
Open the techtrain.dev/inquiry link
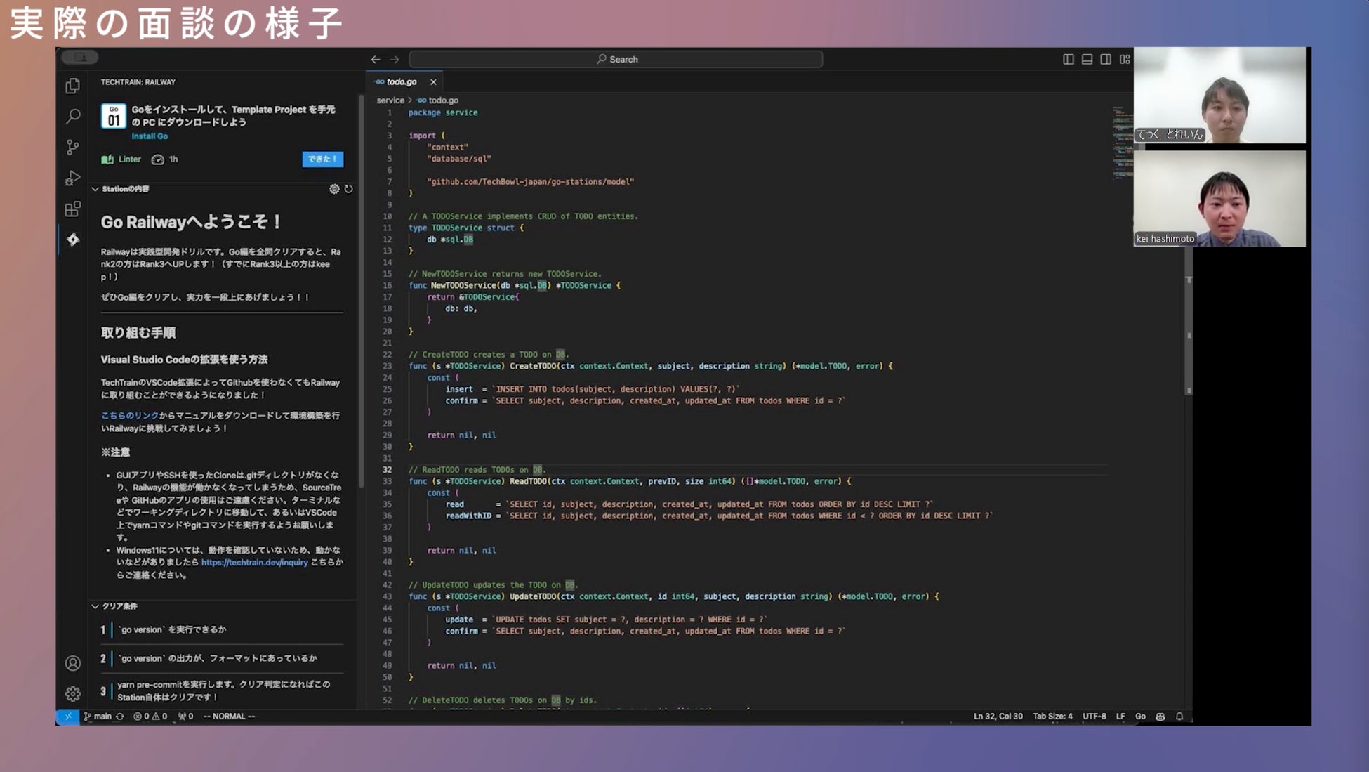click(254, 563)
